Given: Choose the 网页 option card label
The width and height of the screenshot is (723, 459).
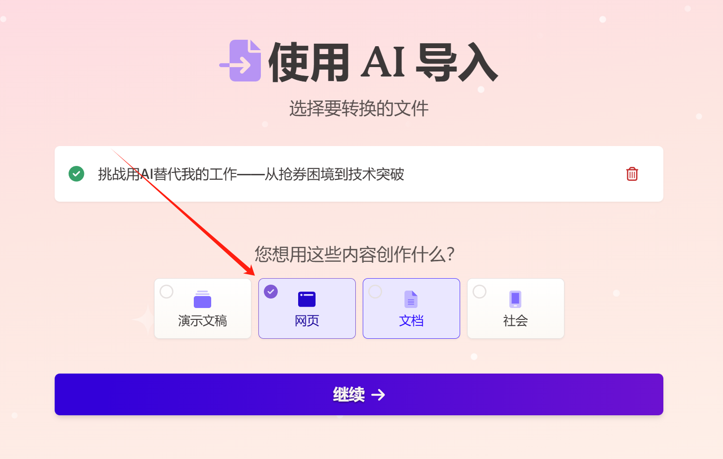Looking at the screenshot, I should (307, 321).
